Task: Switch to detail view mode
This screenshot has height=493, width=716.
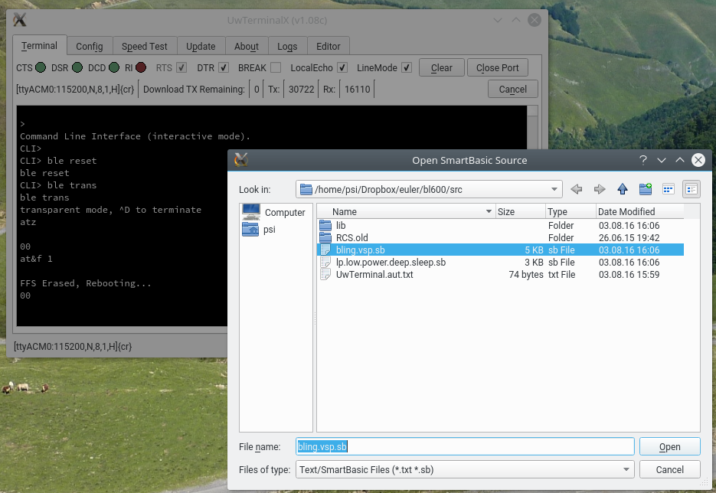Action: click(691, 189)
